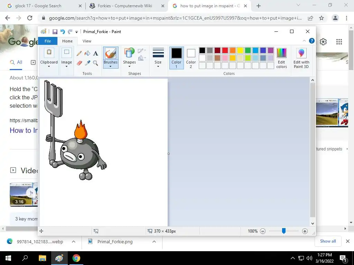
Task: Pick the yellow color swatch
Action: [240, 50]
